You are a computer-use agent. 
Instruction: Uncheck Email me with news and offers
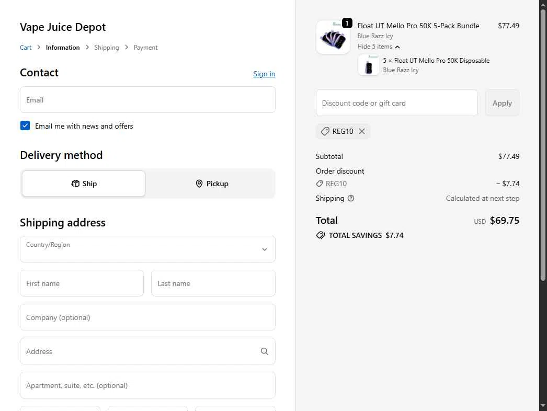[25, 125]
